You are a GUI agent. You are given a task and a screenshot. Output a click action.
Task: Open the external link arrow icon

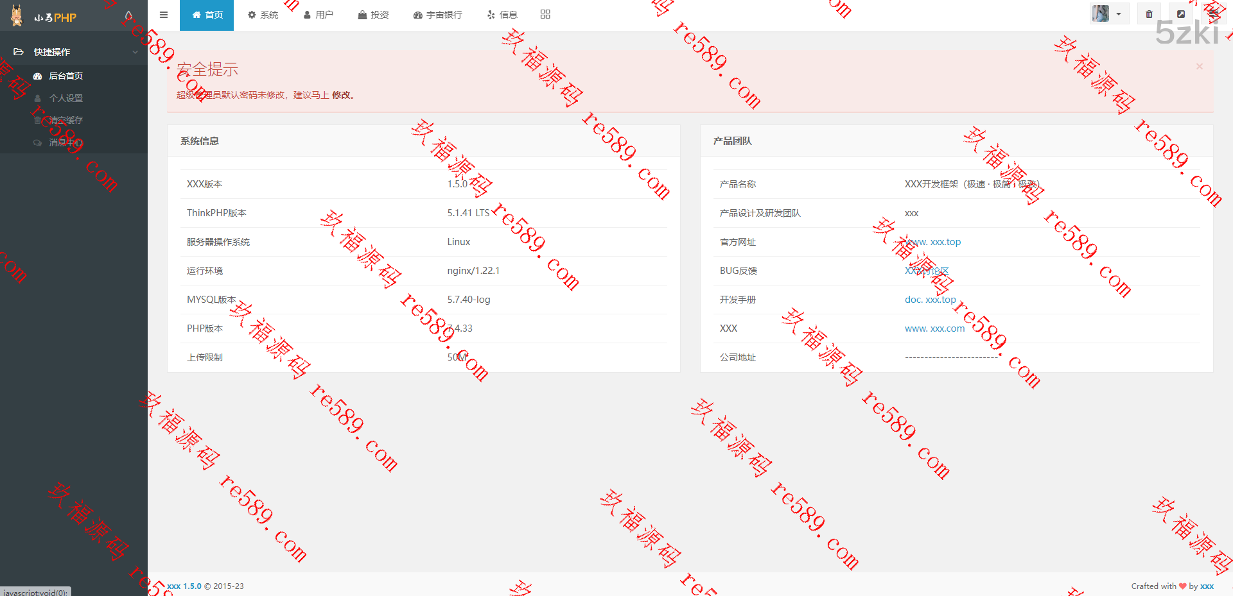click(1180, 14)
